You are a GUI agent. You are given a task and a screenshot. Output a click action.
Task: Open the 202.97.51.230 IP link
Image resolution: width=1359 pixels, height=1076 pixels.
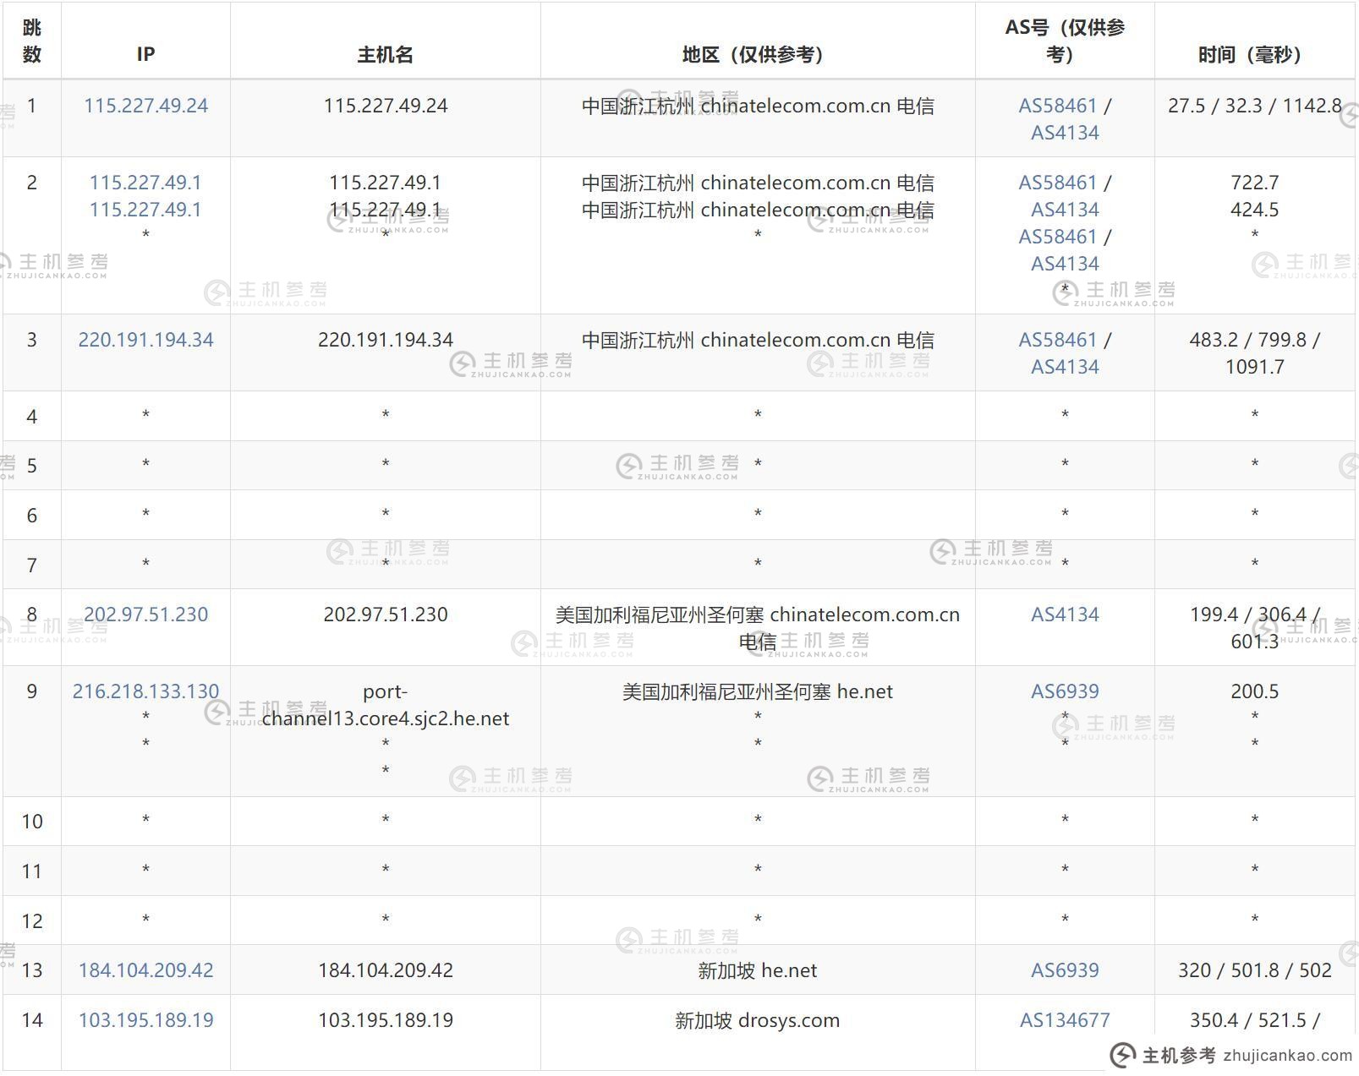pos(145,614)
